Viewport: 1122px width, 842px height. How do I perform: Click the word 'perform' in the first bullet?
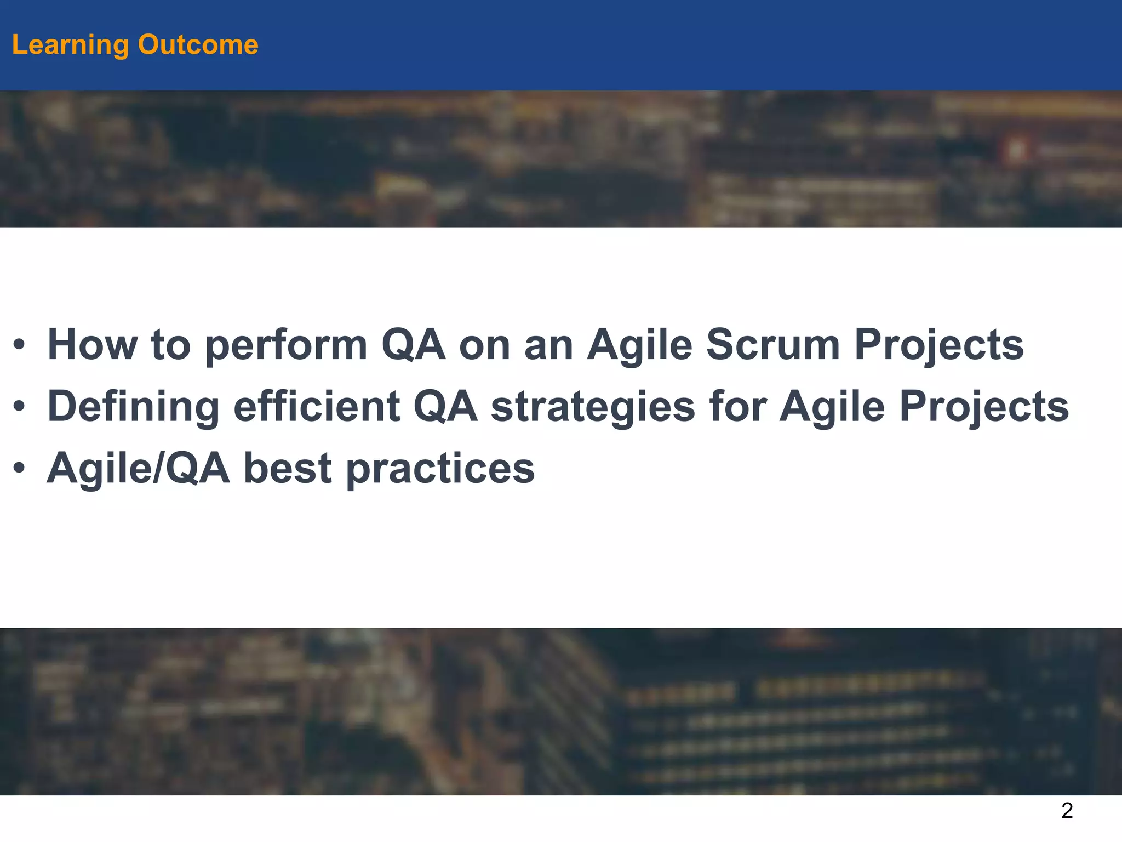click(x=287, y=345)
